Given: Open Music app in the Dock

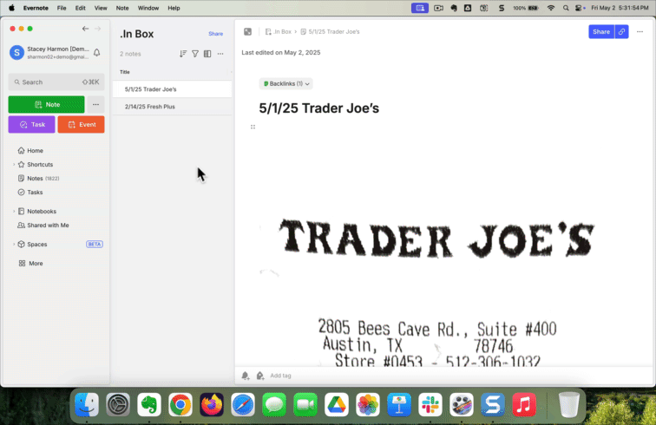Looking at the screenshot, I should (x=524, y=404).
